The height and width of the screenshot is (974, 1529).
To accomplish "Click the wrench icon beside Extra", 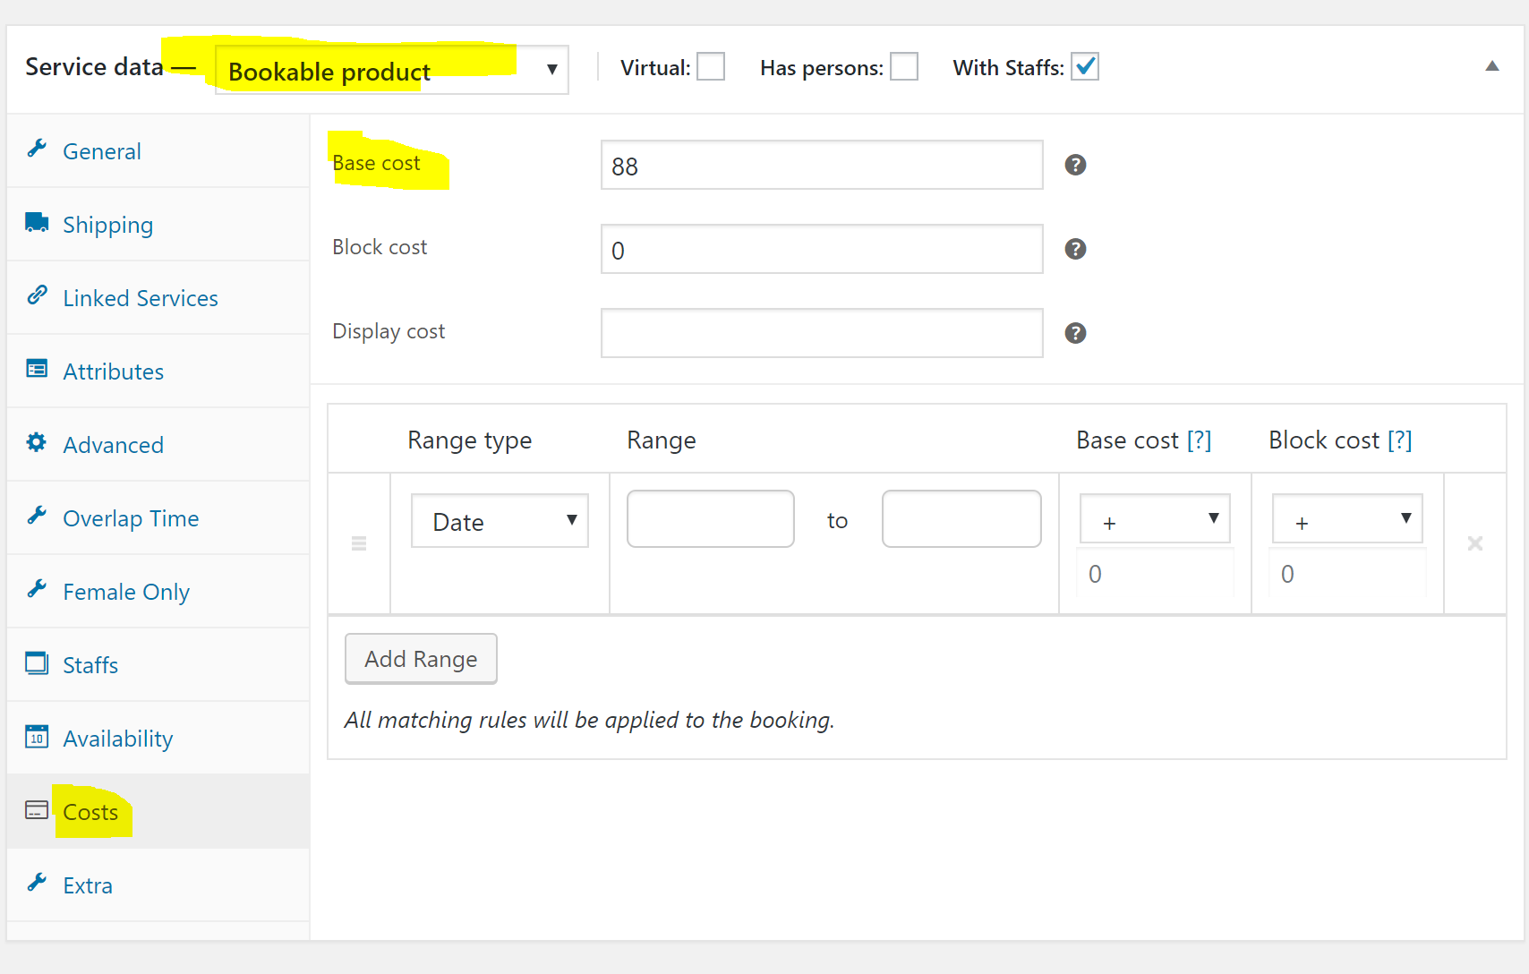I will click(x=37, y=883).
